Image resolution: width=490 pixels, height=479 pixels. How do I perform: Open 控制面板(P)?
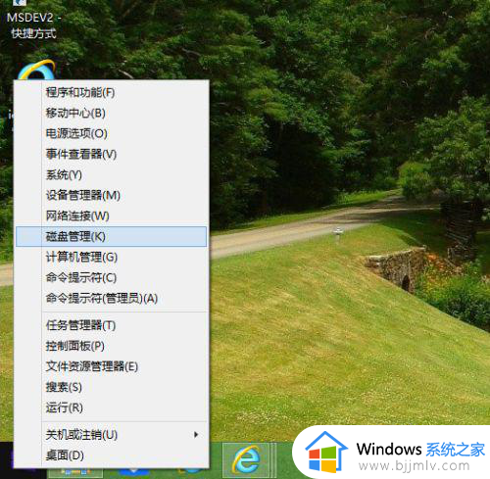[111, 346]
